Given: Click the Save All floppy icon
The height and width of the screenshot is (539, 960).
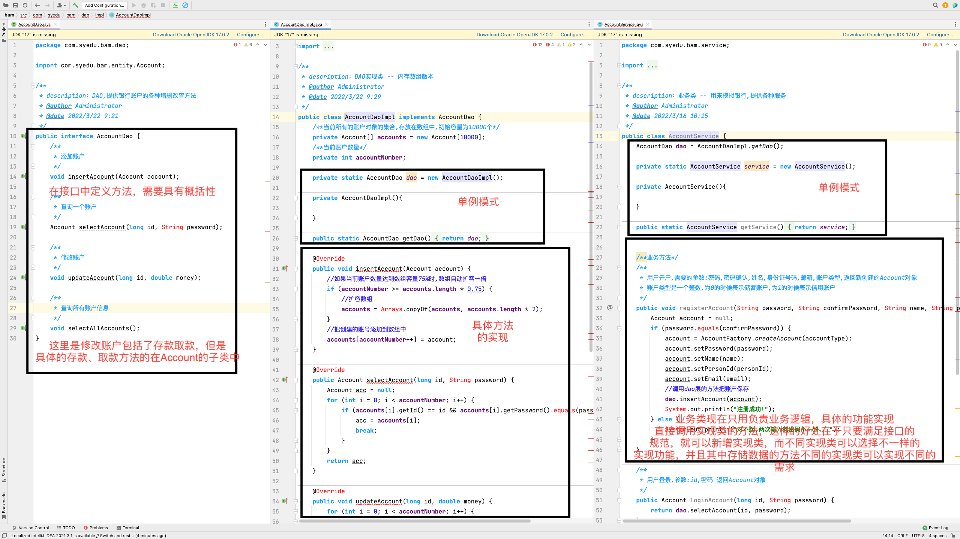Looking at the screenshot, I should pyautogui.click(x=15, y=5).
